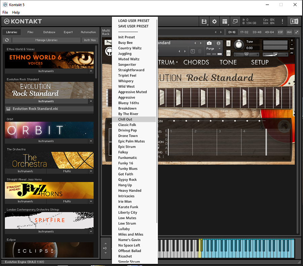Open the Purge dropdown menu

point(213,49)
